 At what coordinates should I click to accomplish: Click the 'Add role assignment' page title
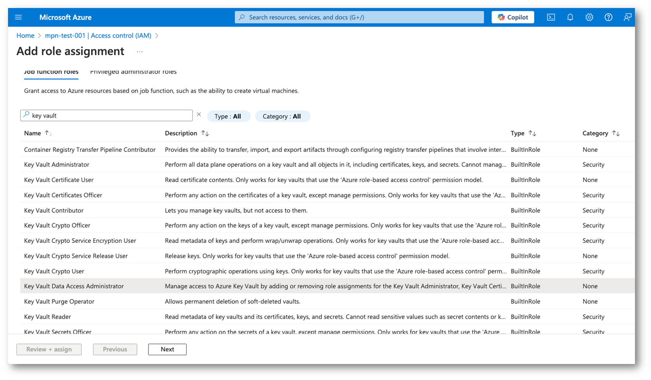point(70,51)
